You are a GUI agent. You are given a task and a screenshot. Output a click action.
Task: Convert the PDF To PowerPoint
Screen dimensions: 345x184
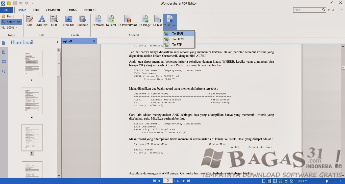[128, 21]
